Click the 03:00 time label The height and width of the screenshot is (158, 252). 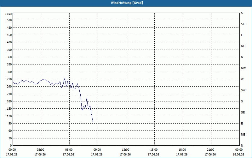point(41,150)
